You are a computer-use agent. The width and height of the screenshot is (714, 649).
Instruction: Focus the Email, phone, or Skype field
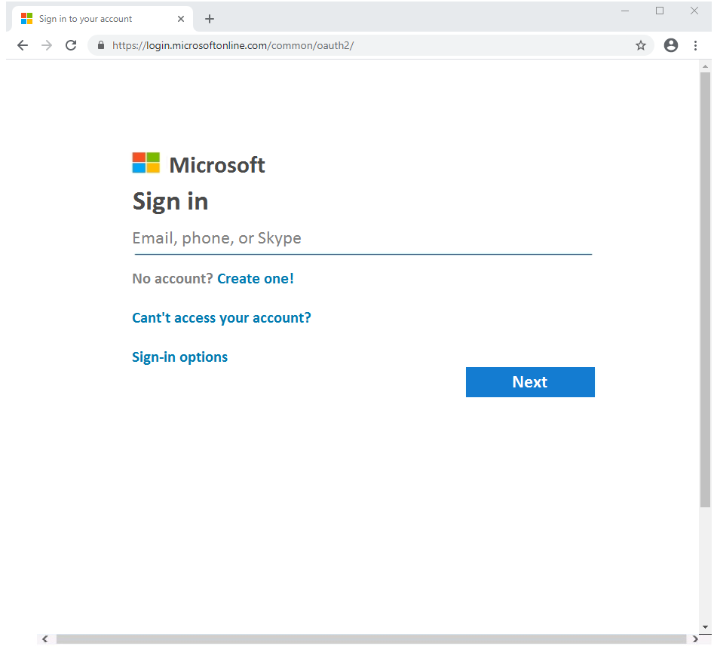(x=362, y=239)
